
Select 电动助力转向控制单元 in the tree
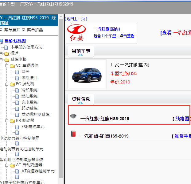20,138
